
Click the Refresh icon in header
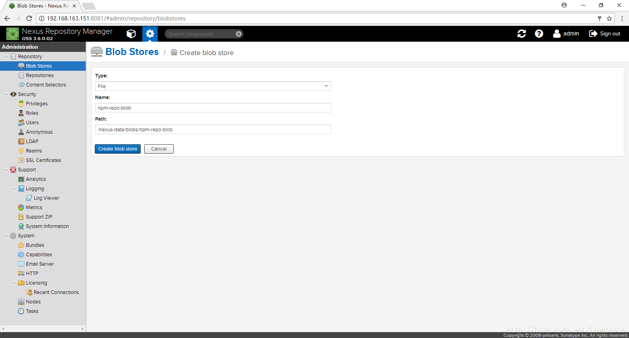point(522,34)
